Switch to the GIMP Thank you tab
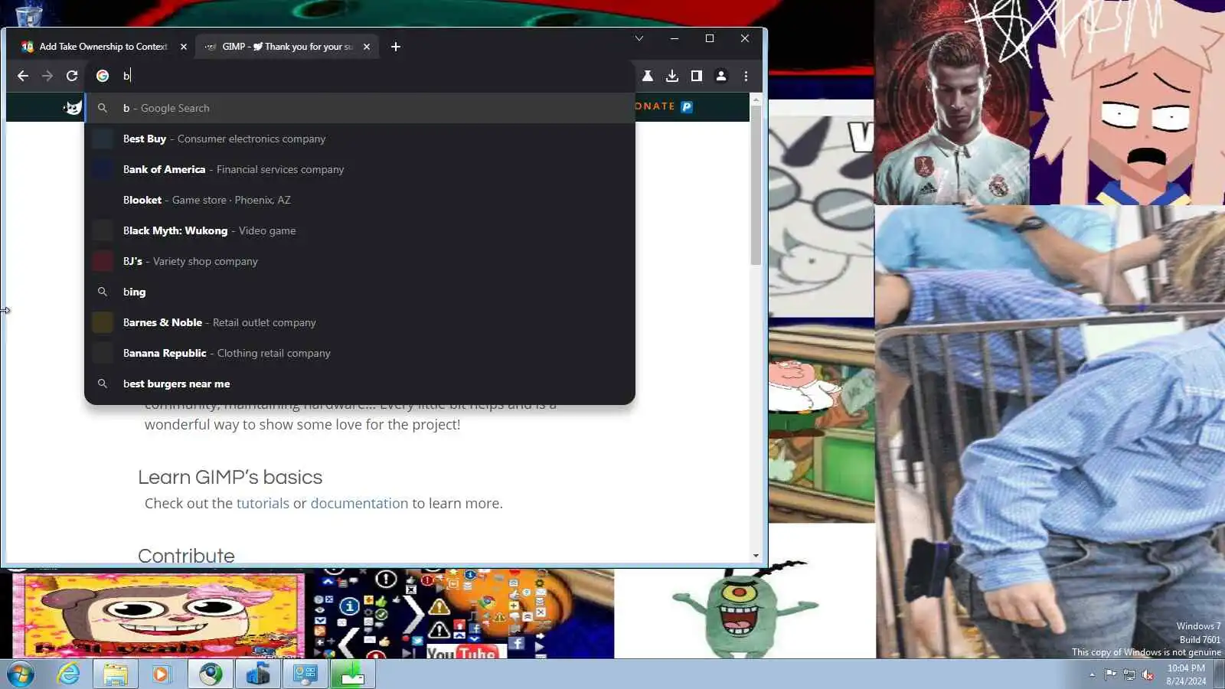 pos(287,47)
